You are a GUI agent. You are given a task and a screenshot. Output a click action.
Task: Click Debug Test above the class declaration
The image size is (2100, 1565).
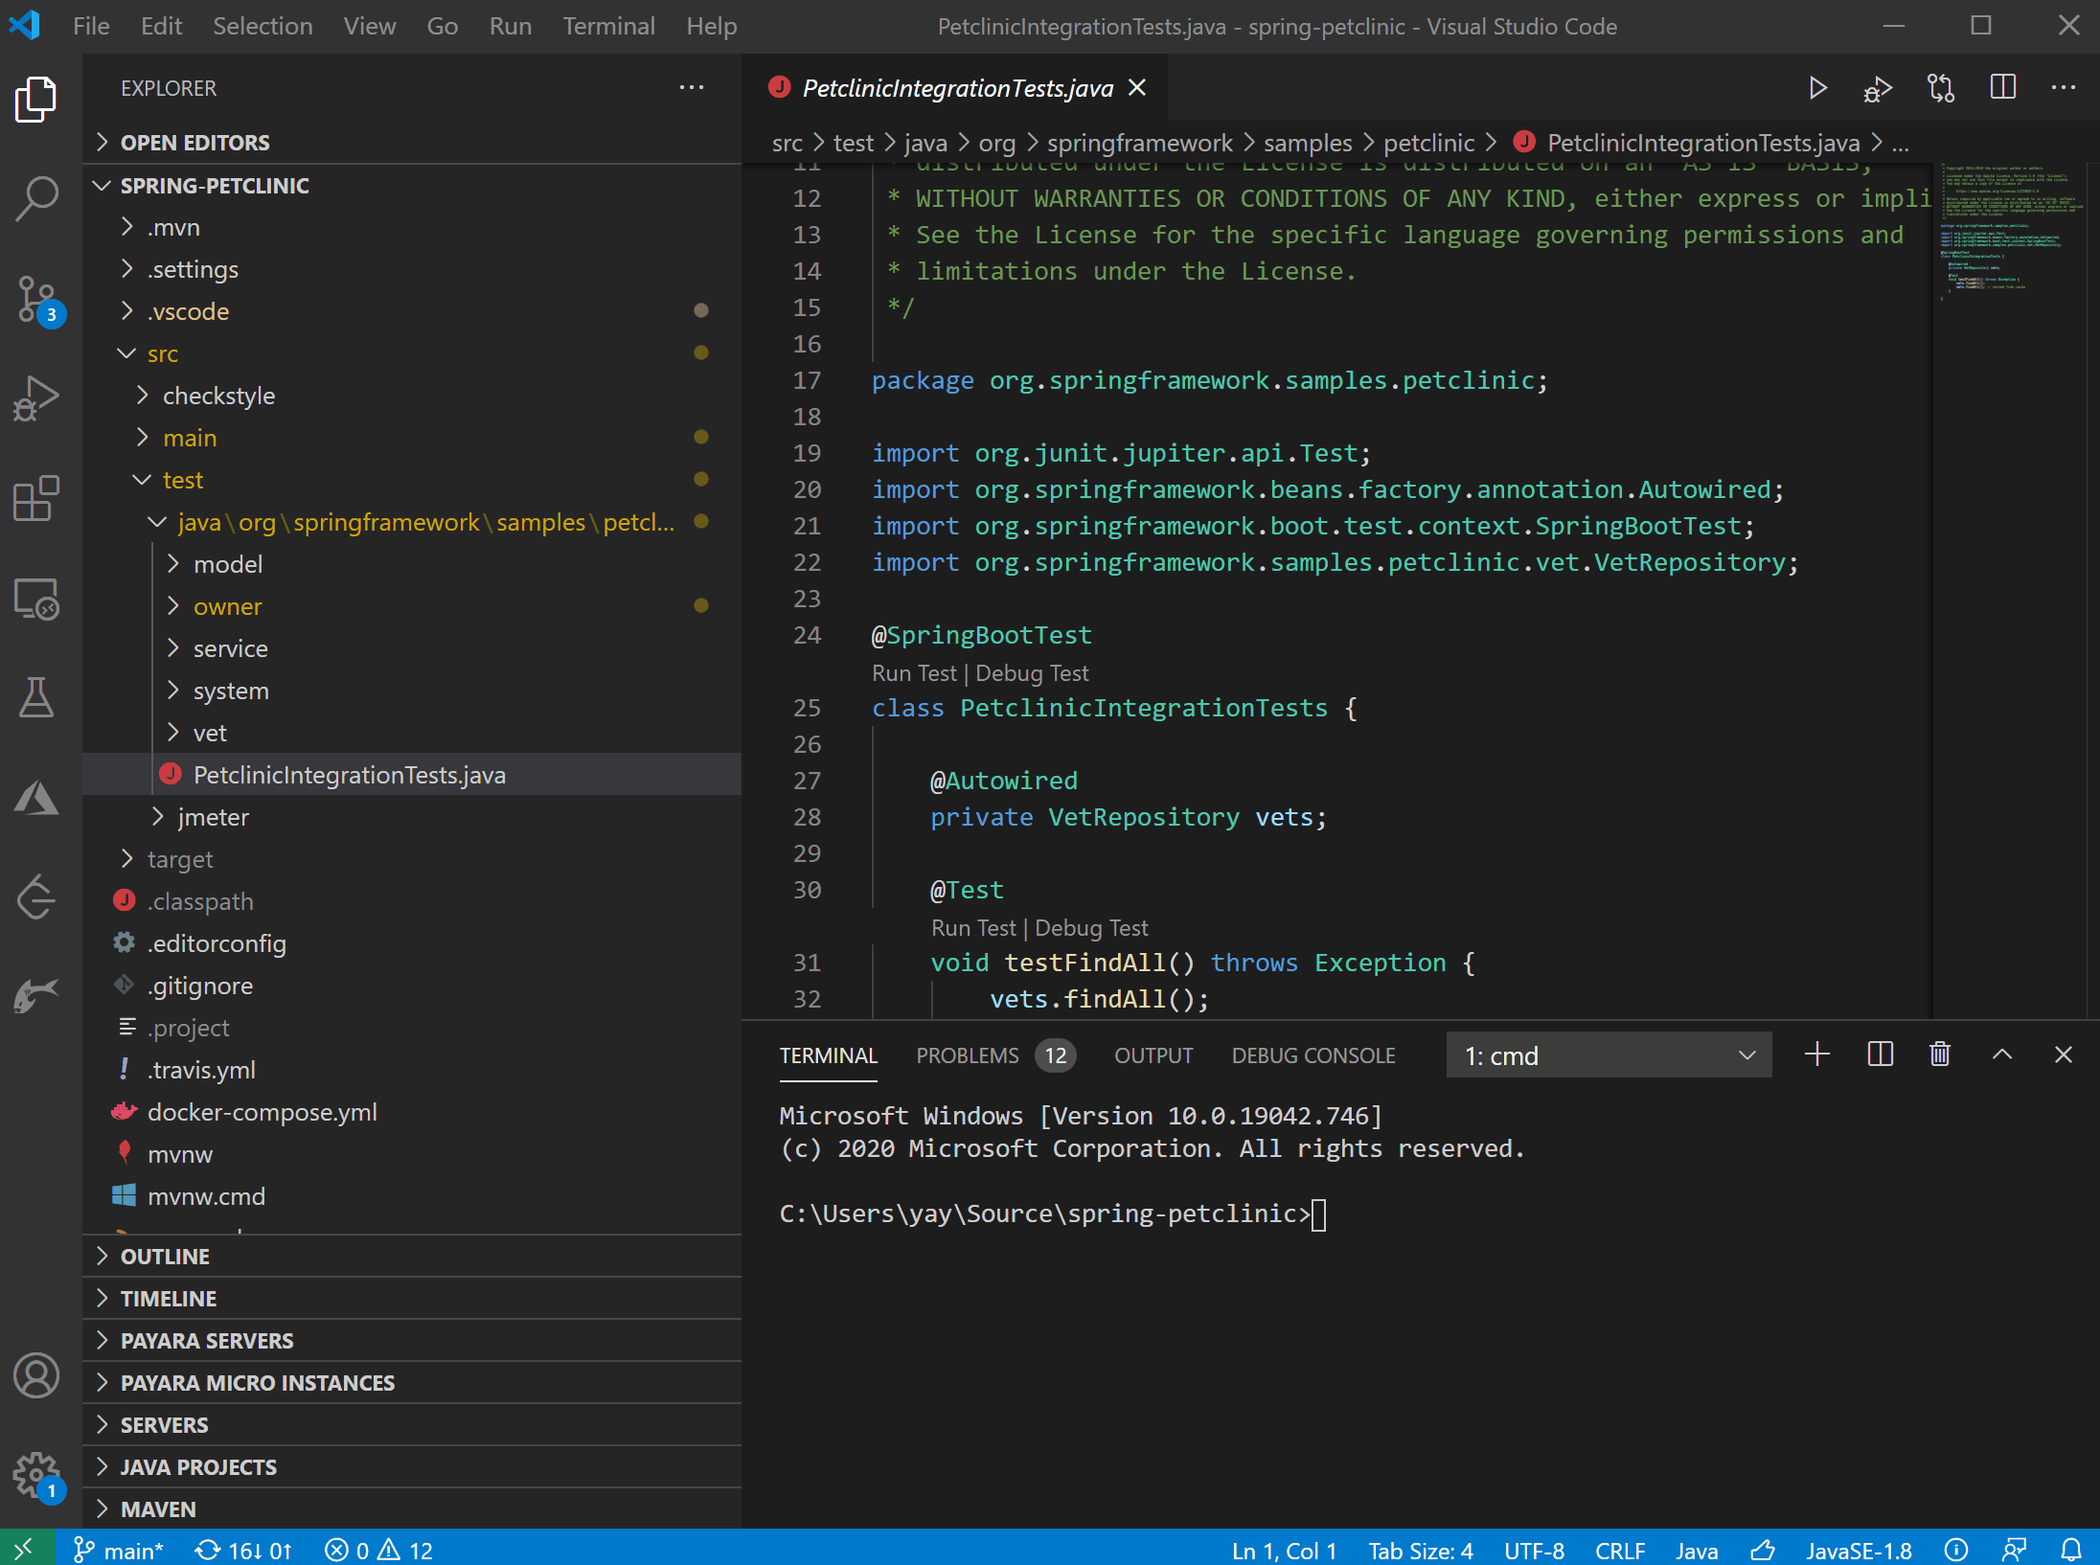pyautogui.click(x=1032, y=672)
